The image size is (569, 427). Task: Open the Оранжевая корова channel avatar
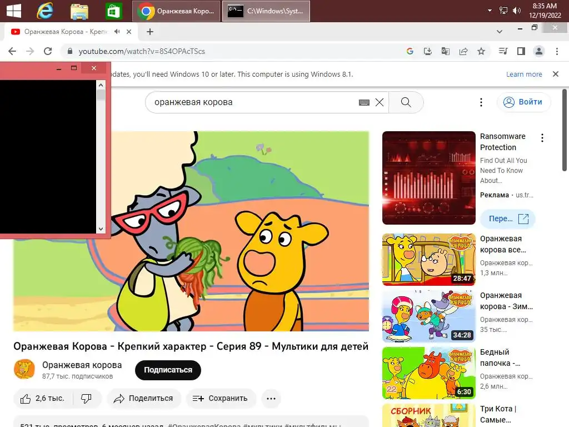(x=24, y=369)
